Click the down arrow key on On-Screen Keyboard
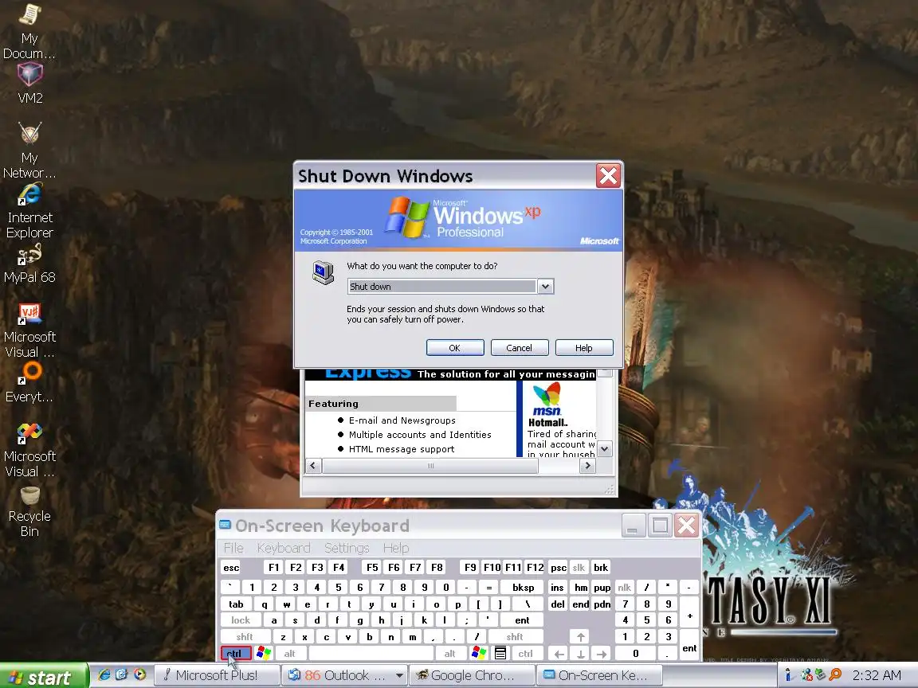 [x=580, y=654]
